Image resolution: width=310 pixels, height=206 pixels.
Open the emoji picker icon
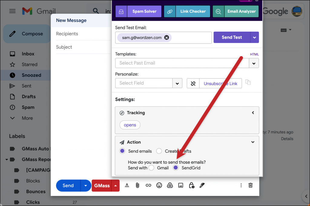coord(159,185)
